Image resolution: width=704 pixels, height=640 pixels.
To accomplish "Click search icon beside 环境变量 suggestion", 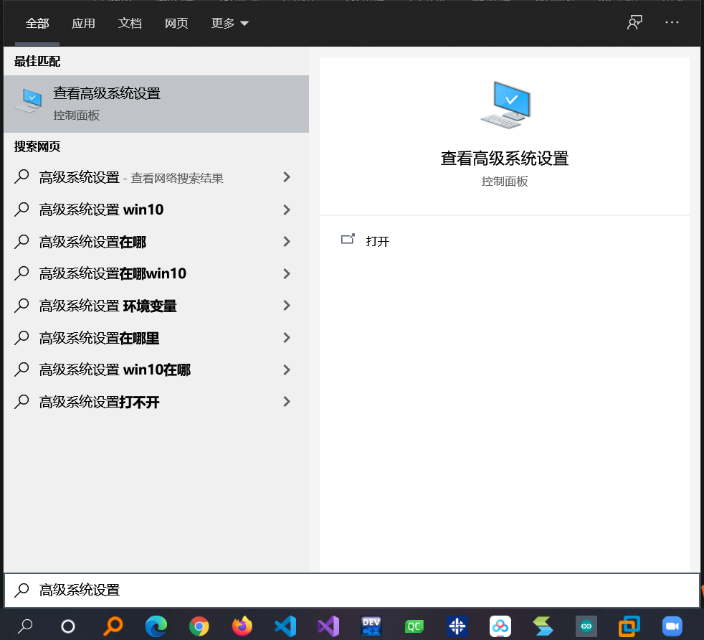I will (22, 306).
